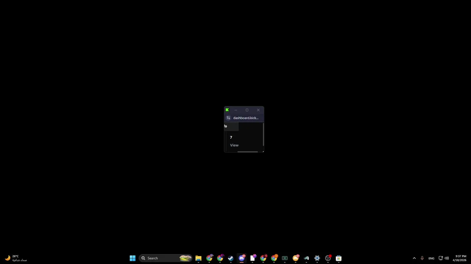Open the weather widget showing 26°C
The height and width of the screenshot is (264, 471).
(x=15, y=258)
